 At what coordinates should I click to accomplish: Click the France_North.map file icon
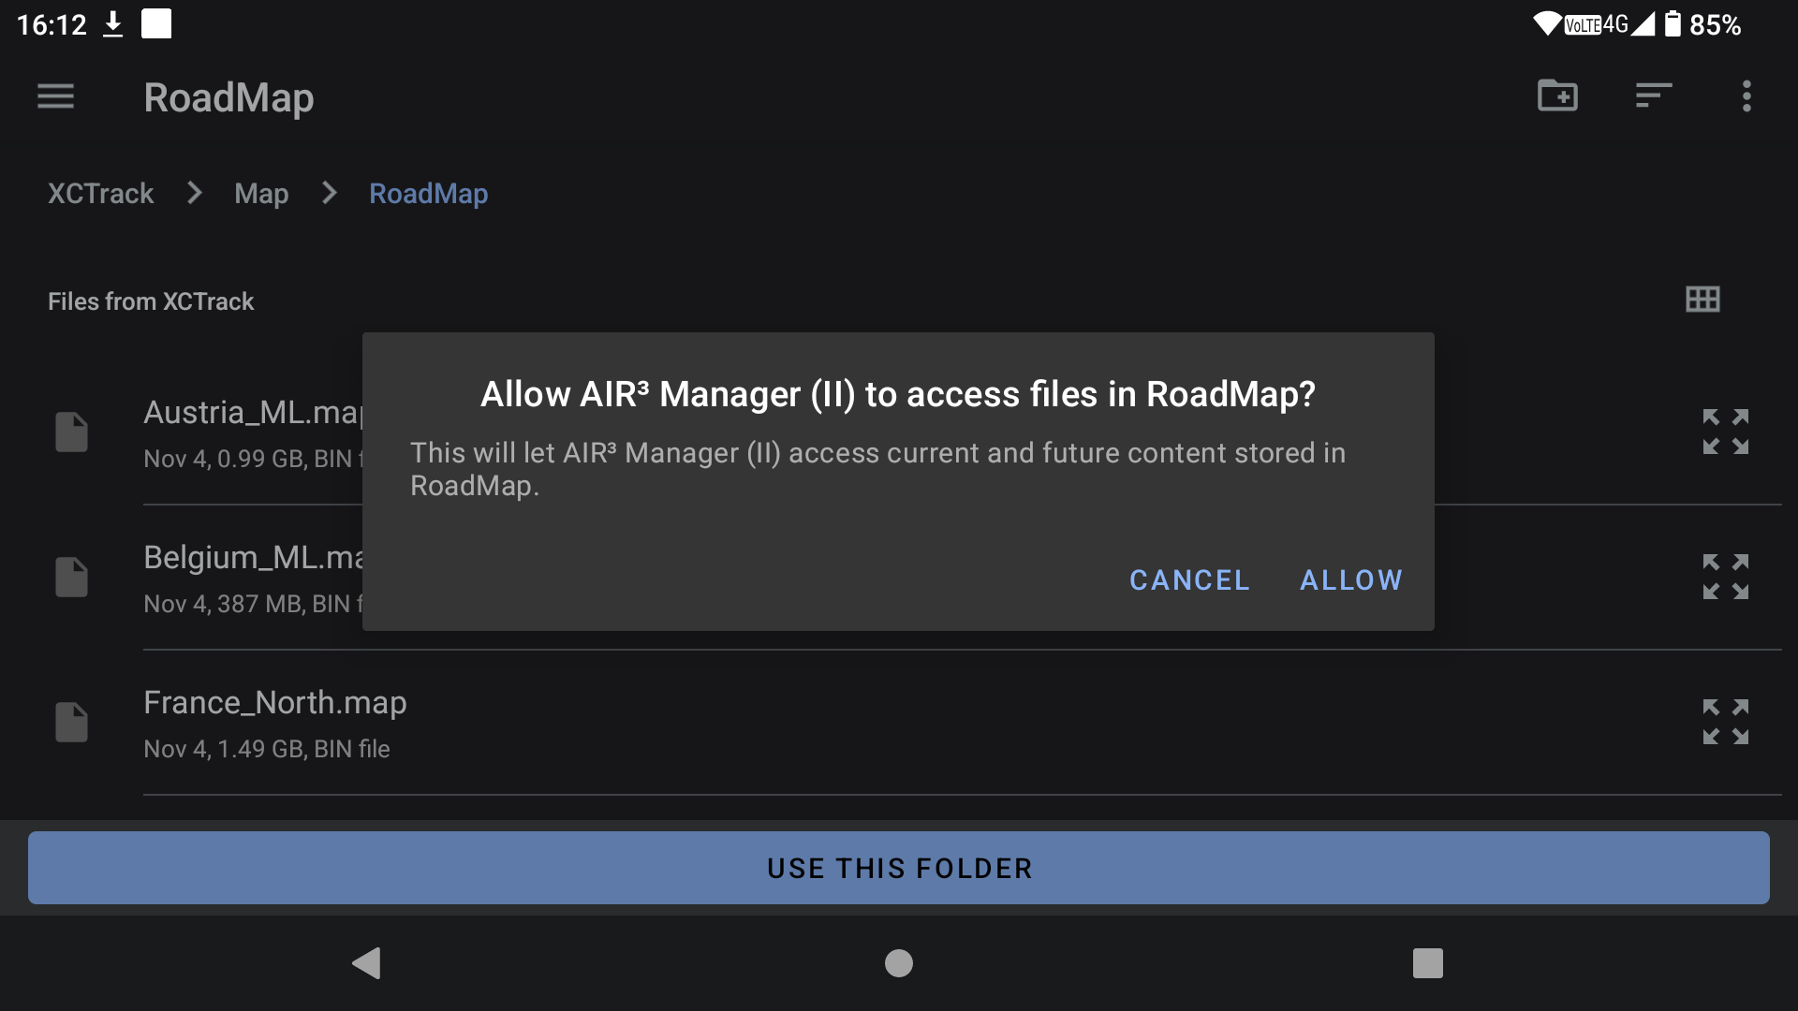71,722
